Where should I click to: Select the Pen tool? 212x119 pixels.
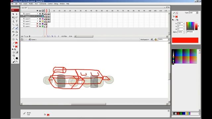pyautogui.click(x=13, y=21)
